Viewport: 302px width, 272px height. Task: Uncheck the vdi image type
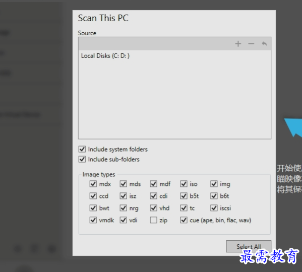123,220
